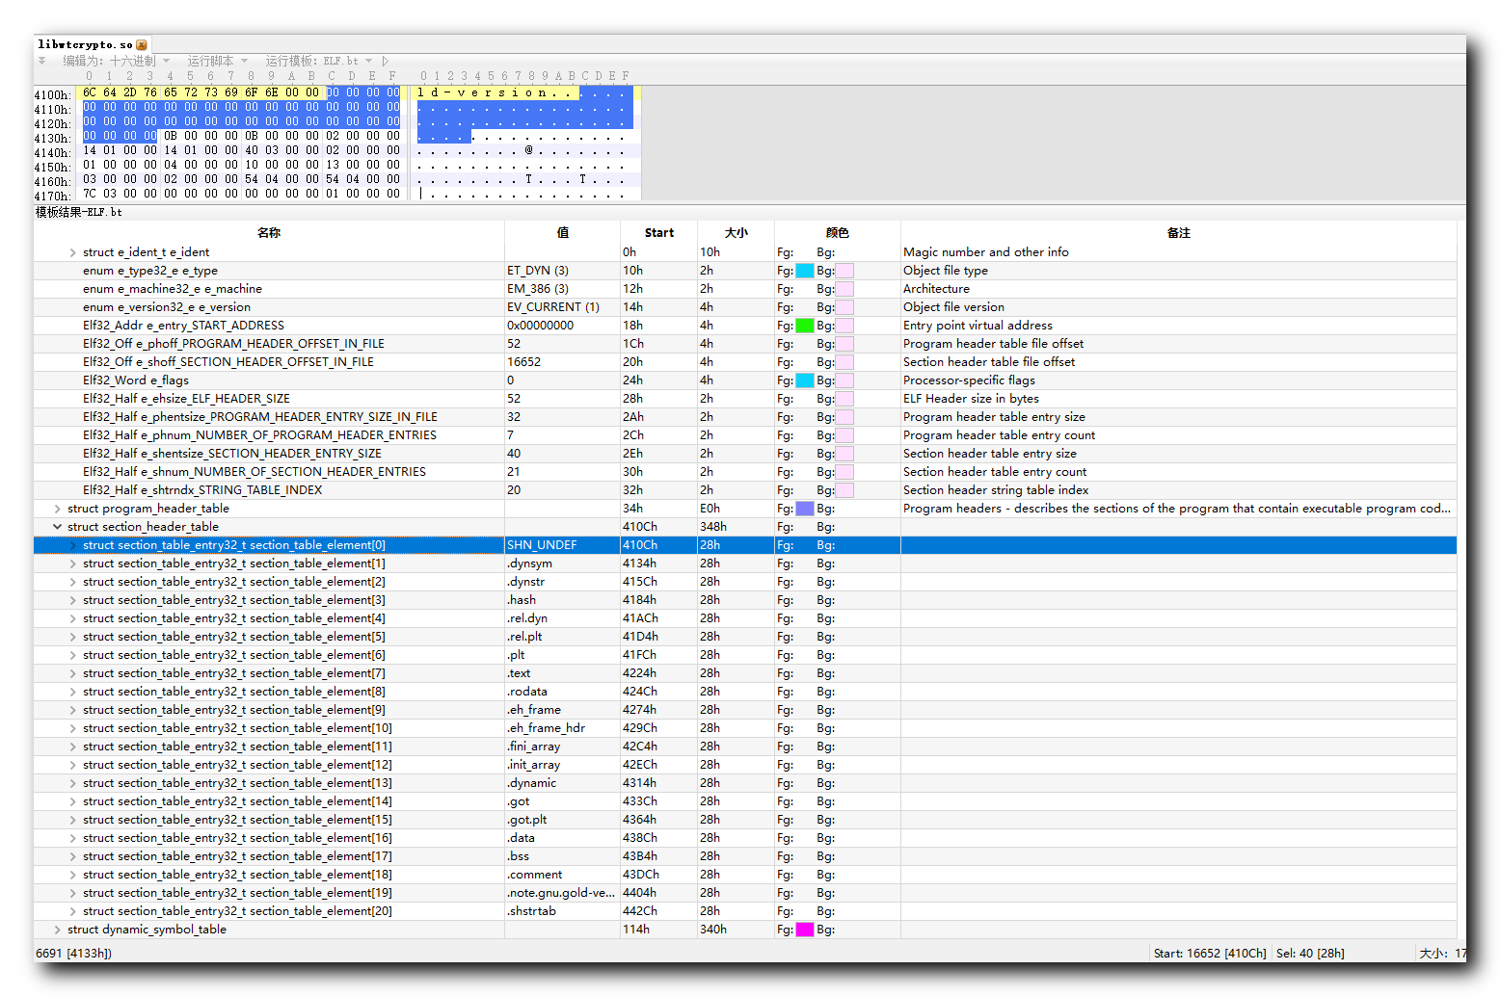Open the 编辑为: 十六进制 dropdown
Screen dimensions: 1500x996
click(x=117, y=61)
